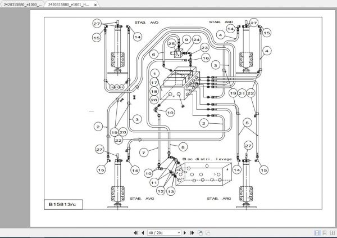Click callout number 6

click(x=153, y=55)
